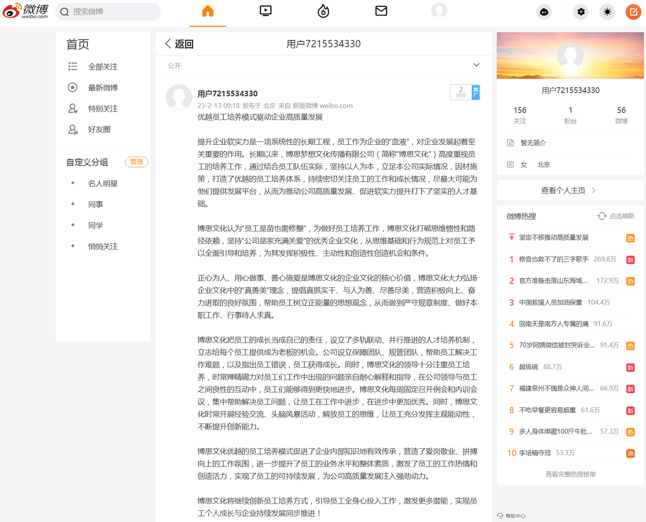Click the home icon in top navigation
The image size is (646, 522).
(x=208, y=11)
